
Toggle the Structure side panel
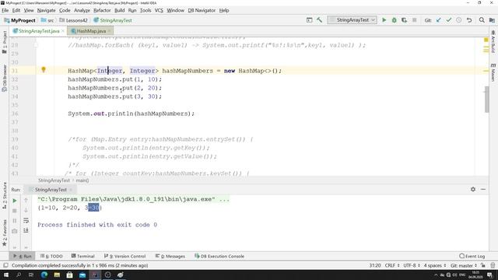(x=5, y=195)
